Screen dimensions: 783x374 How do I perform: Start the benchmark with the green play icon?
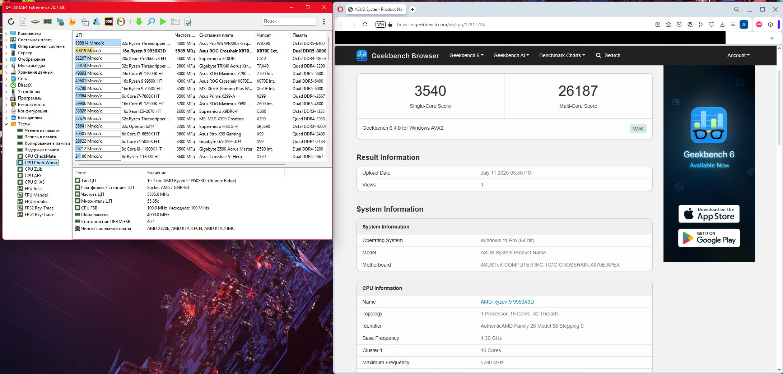(x=163, y=22)
